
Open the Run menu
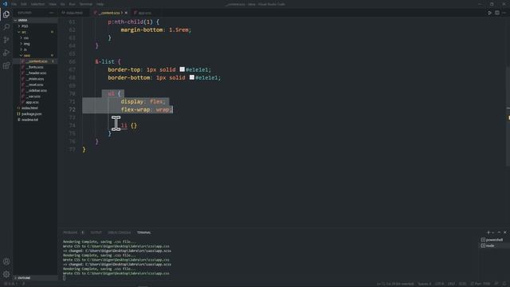(72, 4)
